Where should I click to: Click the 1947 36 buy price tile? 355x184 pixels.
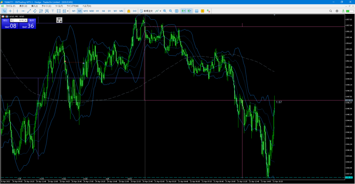[x=27, y=26]
